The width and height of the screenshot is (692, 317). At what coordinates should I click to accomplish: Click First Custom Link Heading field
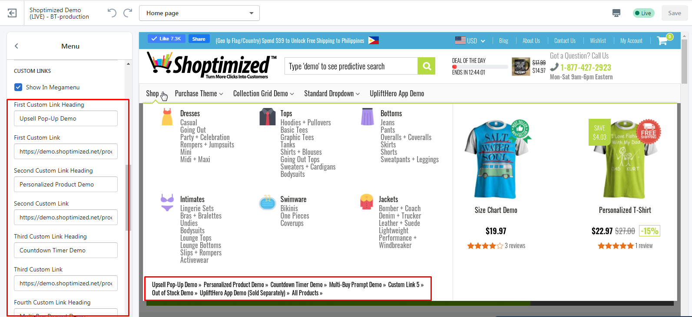coord(66,118)
